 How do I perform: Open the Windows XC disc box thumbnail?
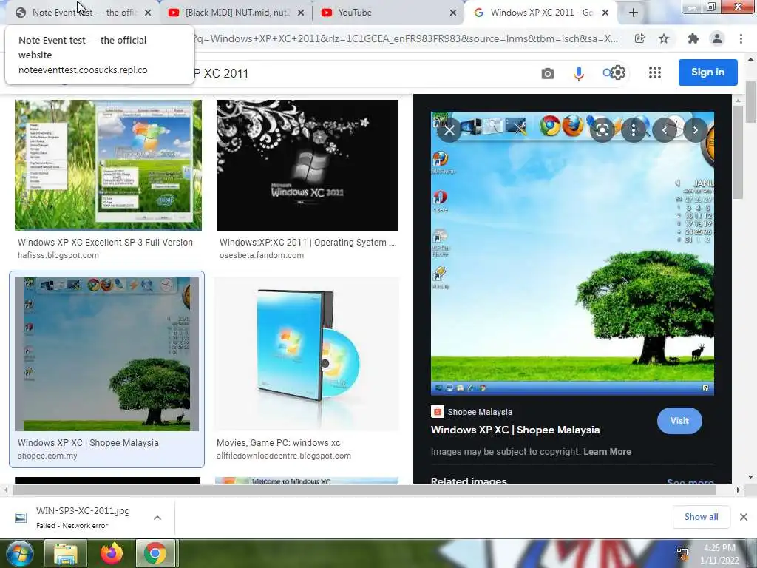pyautogui.click(x=307, y=354)
